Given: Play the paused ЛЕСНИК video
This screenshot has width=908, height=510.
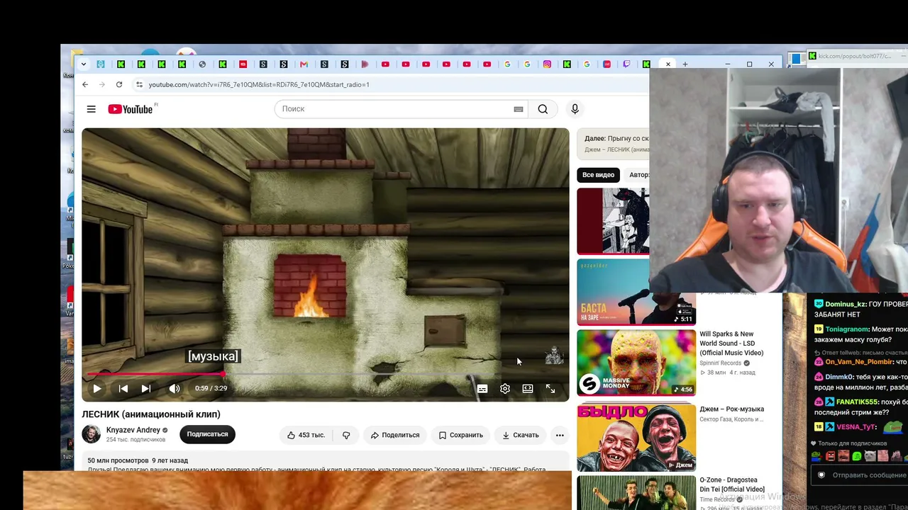Looking at the screenshot, I should 97,388.
